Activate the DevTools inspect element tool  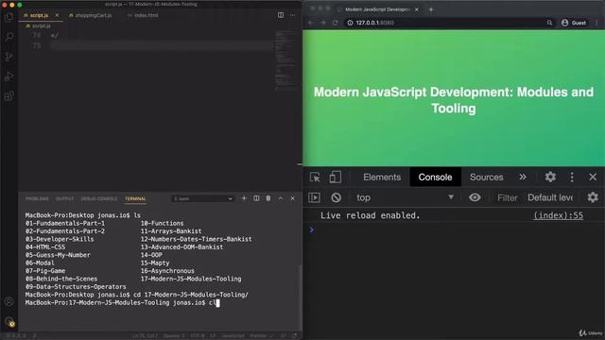point(315,177)
